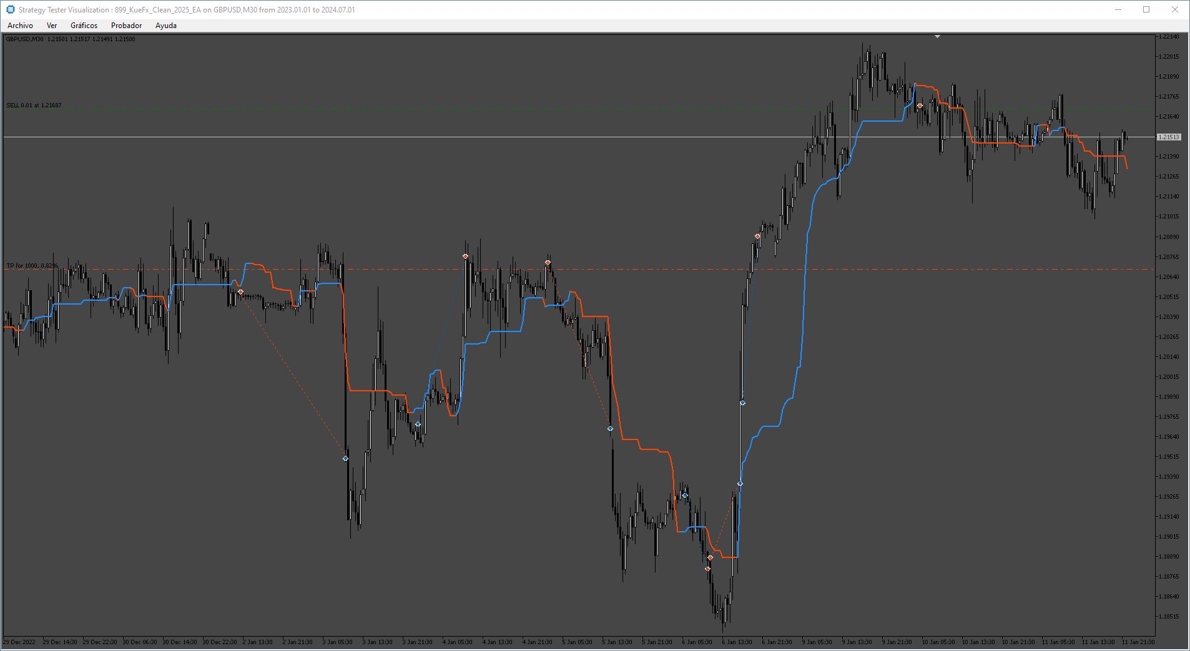This screenshot has height=651, width=1190.
Task: Click the chart shift triangle marker at top
Action: (x=937, y=37)
